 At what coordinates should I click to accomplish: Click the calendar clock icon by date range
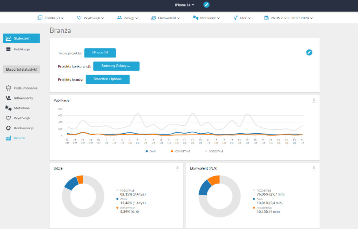(x=266, y=18)
